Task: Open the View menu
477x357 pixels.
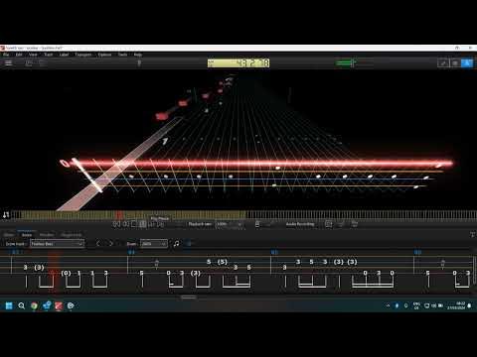Action: click(x=33, y=55)
